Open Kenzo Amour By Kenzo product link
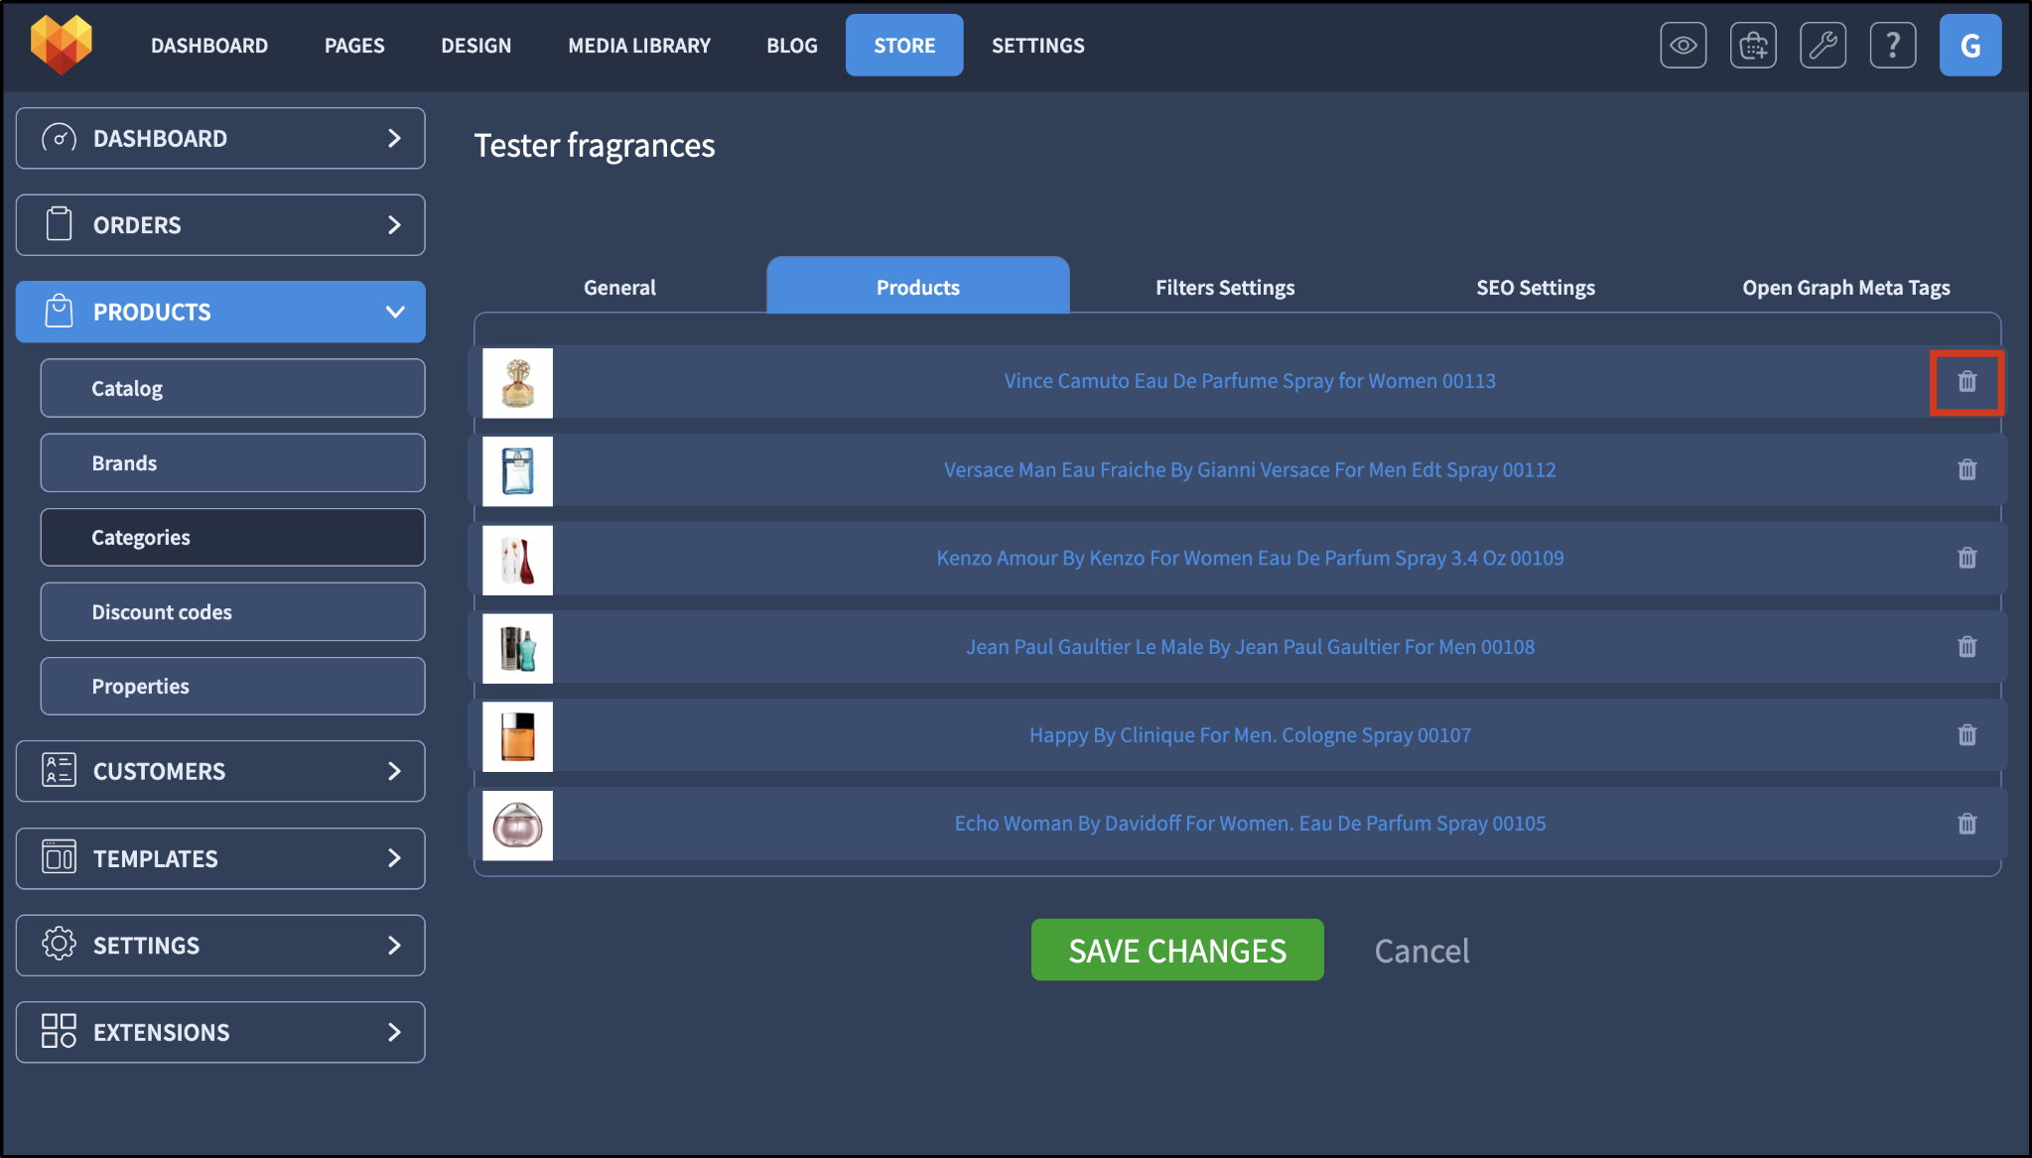 1250,558
